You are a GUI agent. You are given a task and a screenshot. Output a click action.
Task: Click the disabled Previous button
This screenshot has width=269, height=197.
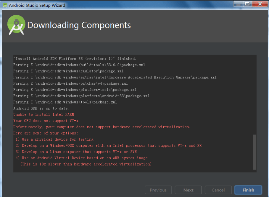point(158,190)
